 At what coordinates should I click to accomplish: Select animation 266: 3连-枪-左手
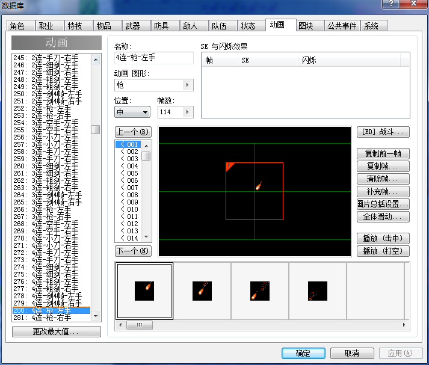[51, 209]
